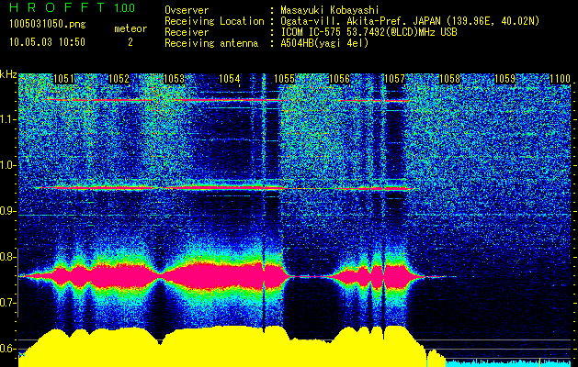578x367 pixels.
Task: Click the meteor label
Action: [130, 28]
